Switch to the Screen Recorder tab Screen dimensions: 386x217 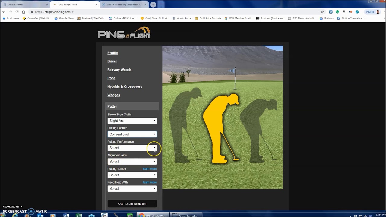coord(124,5)
